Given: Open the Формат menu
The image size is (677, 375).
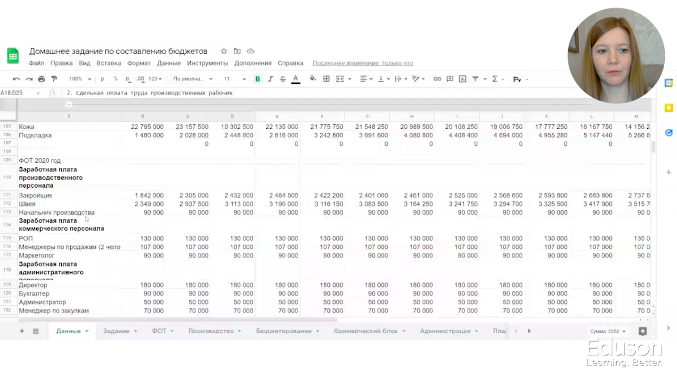Looking at the screenshot, I should [x=139, y=63].
